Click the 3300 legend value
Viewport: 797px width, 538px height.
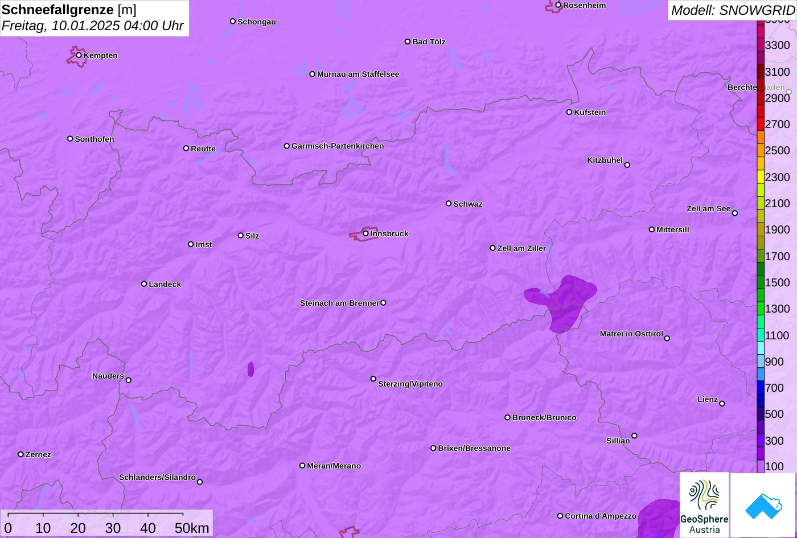778,45
